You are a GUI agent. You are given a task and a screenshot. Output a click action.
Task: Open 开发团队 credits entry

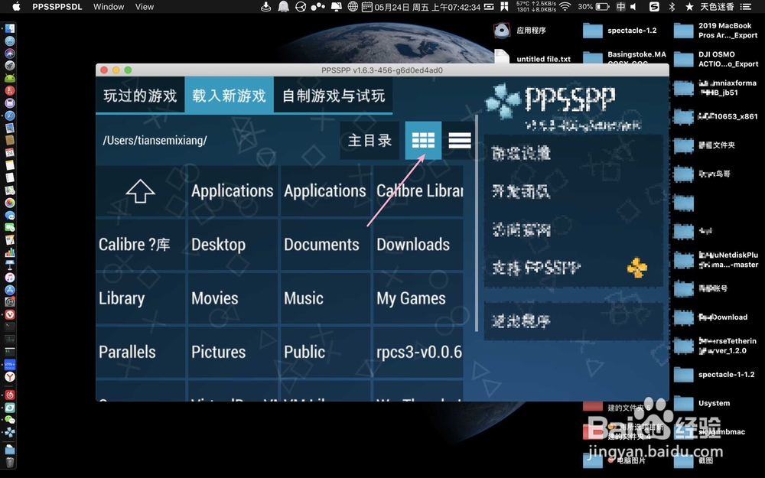[x=573, y=191]
